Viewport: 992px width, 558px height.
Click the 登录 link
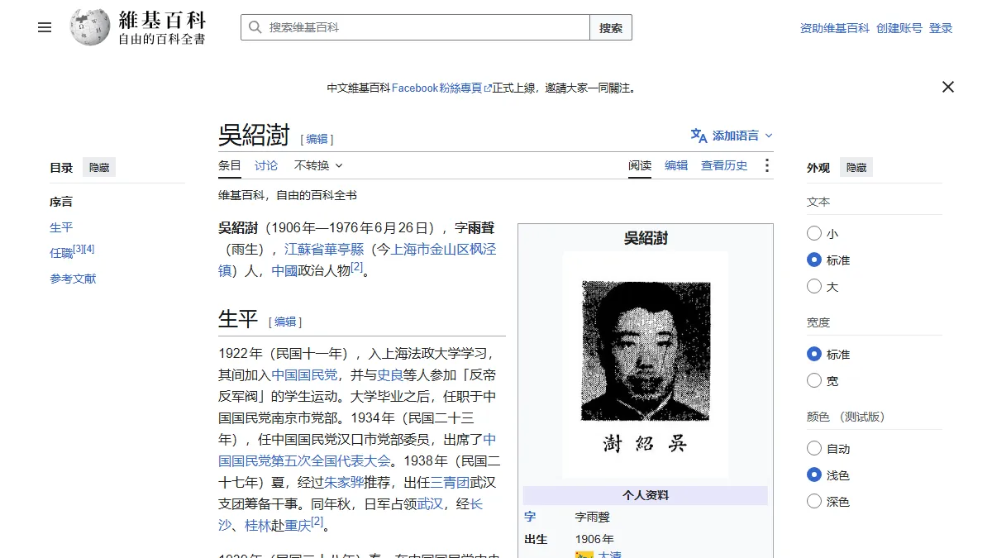click(x=941, y=28)
